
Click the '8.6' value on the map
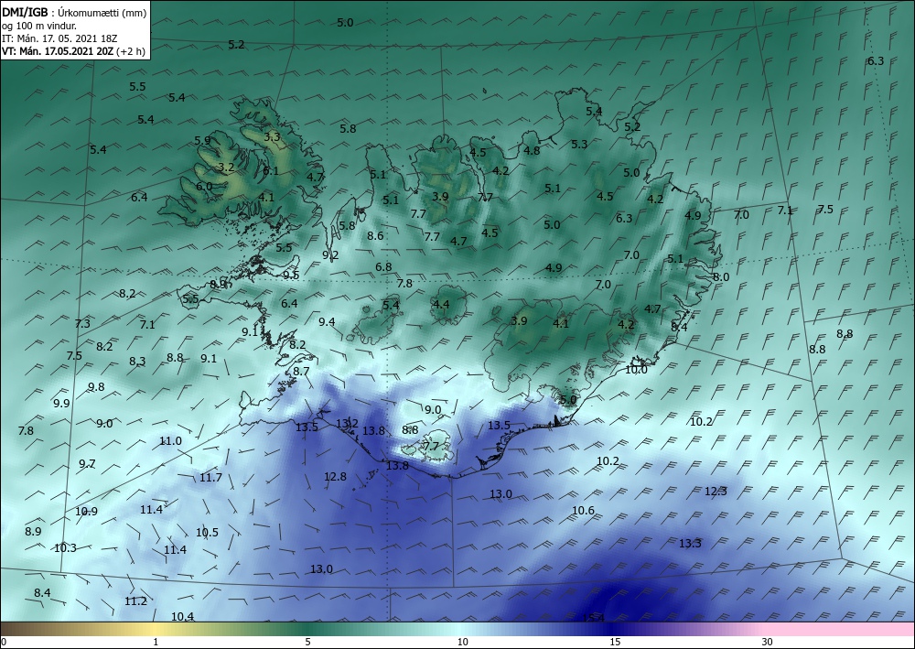click(375, 236)
